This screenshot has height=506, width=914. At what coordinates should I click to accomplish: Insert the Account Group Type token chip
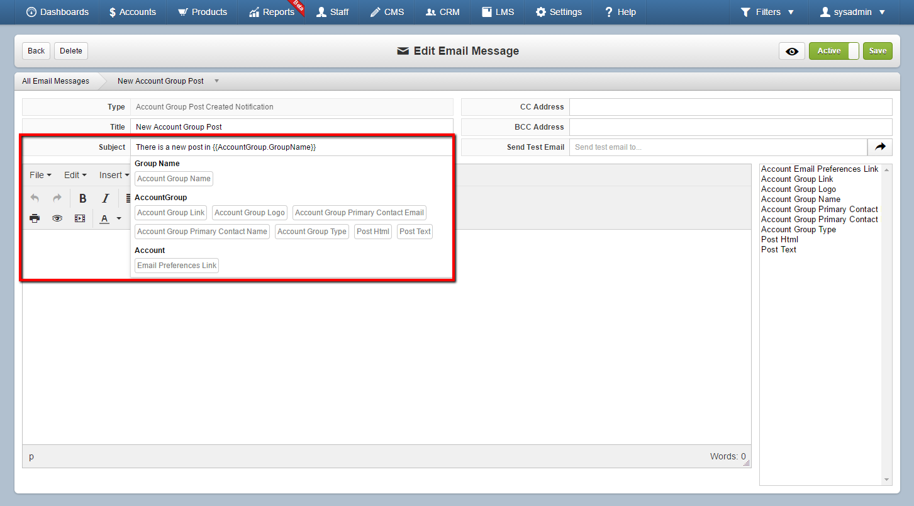coord(312,232)
